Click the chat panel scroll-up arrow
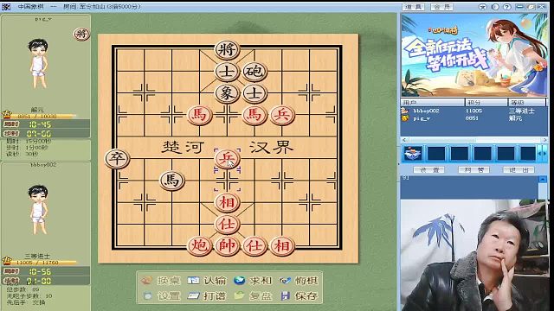 tap(543, 180)
